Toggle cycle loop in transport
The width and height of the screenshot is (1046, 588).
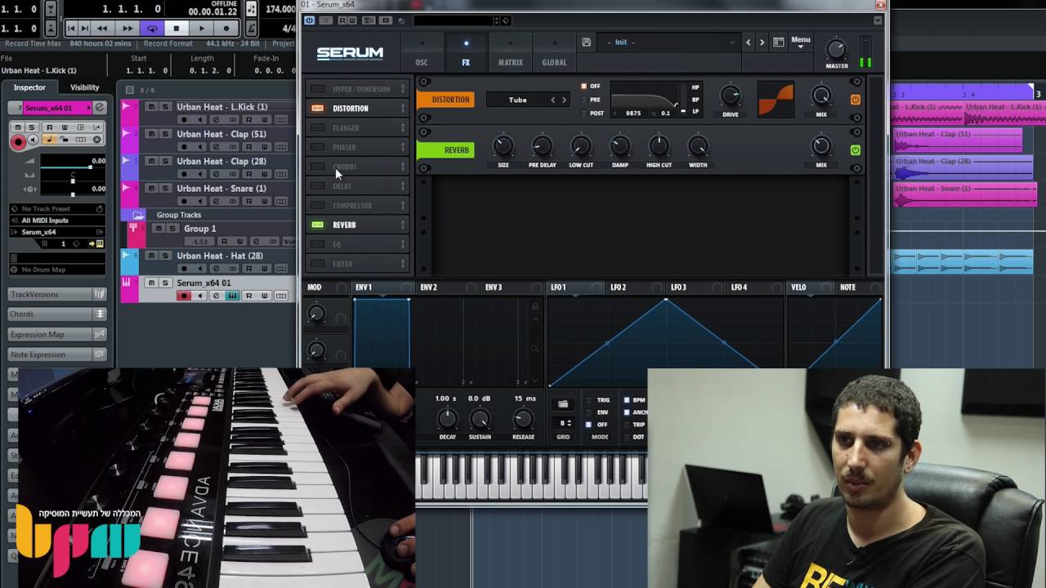coord(152,29)
